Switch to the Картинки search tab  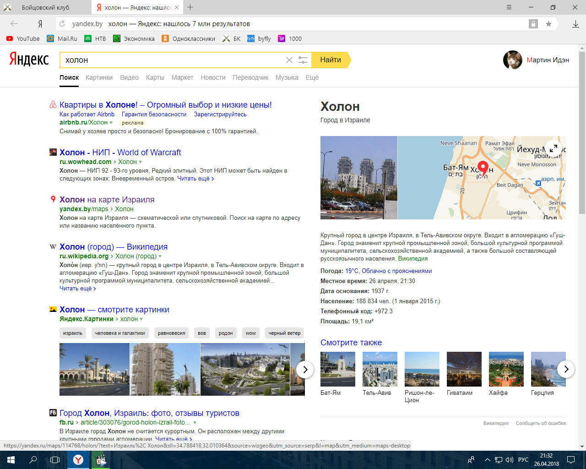coord(99,77)
